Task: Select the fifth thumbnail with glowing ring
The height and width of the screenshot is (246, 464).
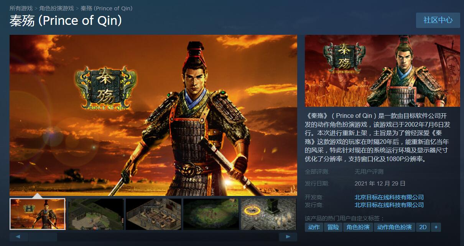Action: coord(268,214)
